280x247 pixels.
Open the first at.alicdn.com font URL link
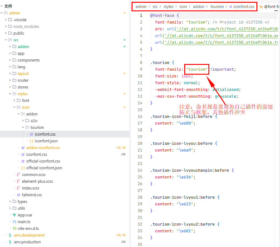(227, 29)
